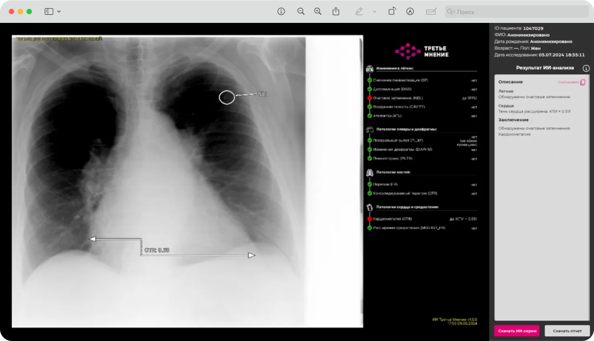This screenshot has width=594, height=341.
Task: Rotate the image with the rotate icon
Action: (392, 12)
